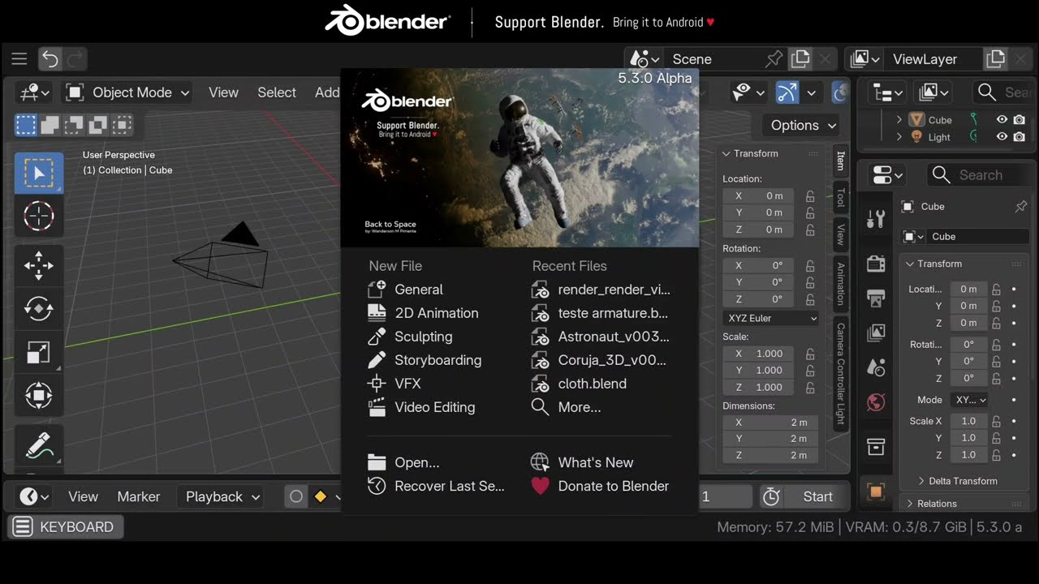Open the World properties tab icon
The height and width of the screenshot is (584, 1039).
pos(876,402)
